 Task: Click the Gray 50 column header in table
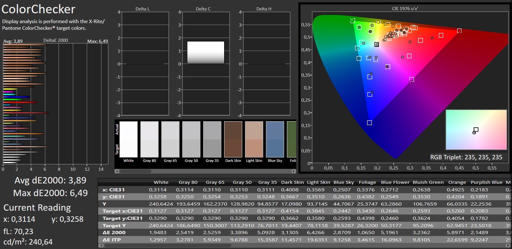click(x=242, y=182)
